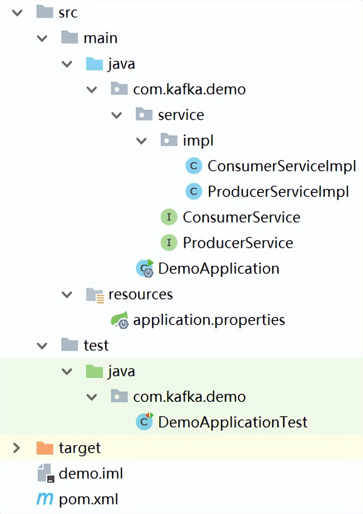Click the blue java sources root icon

pyautogui.click(x=95, y=63)
